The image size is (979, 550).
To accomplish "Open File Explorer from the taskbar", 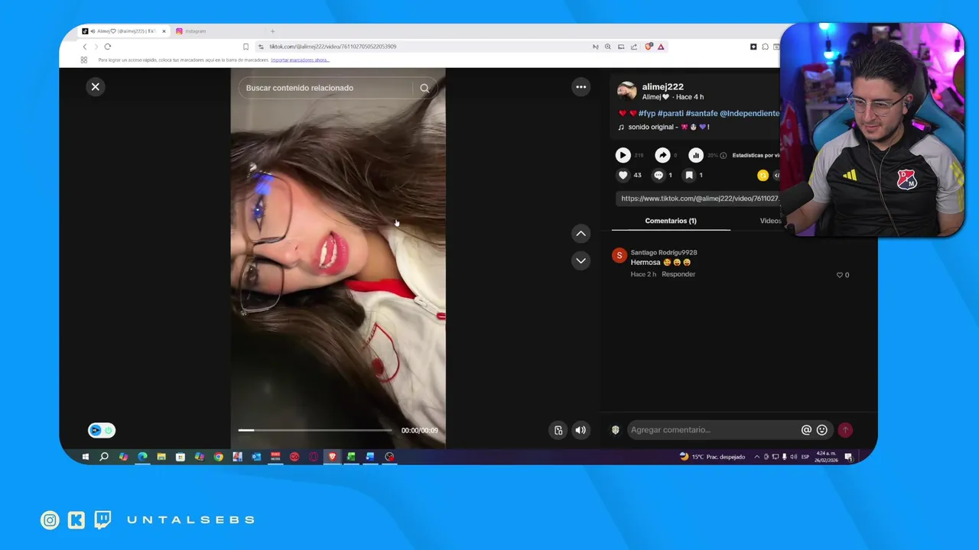I will pos(161,457).
